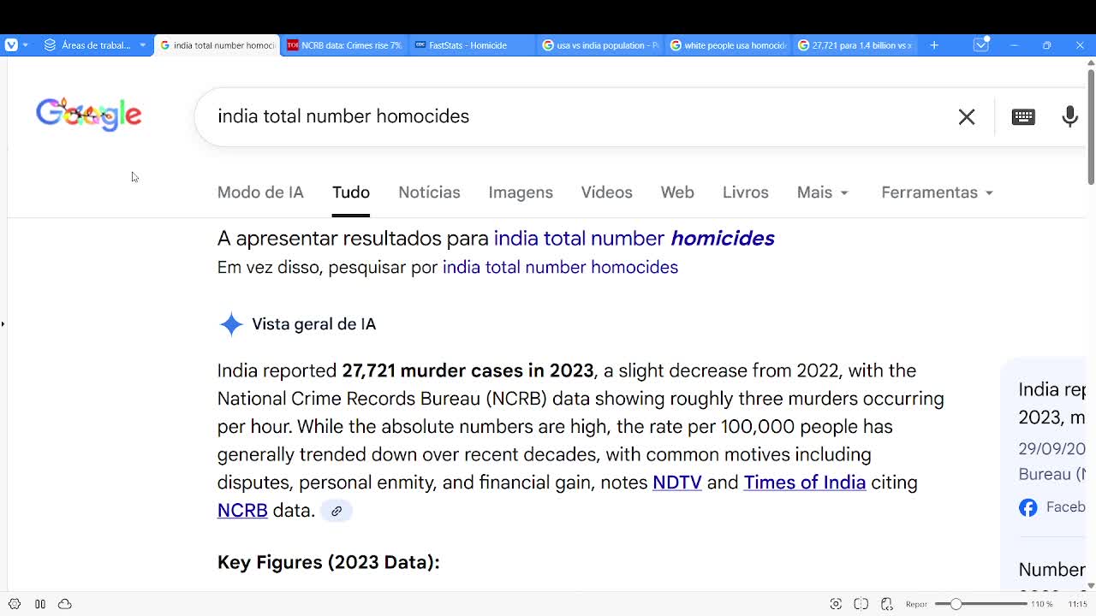Screen dimensions: 1096x616
Task: Search instead for india total number homocides
Action: [560, 267]
